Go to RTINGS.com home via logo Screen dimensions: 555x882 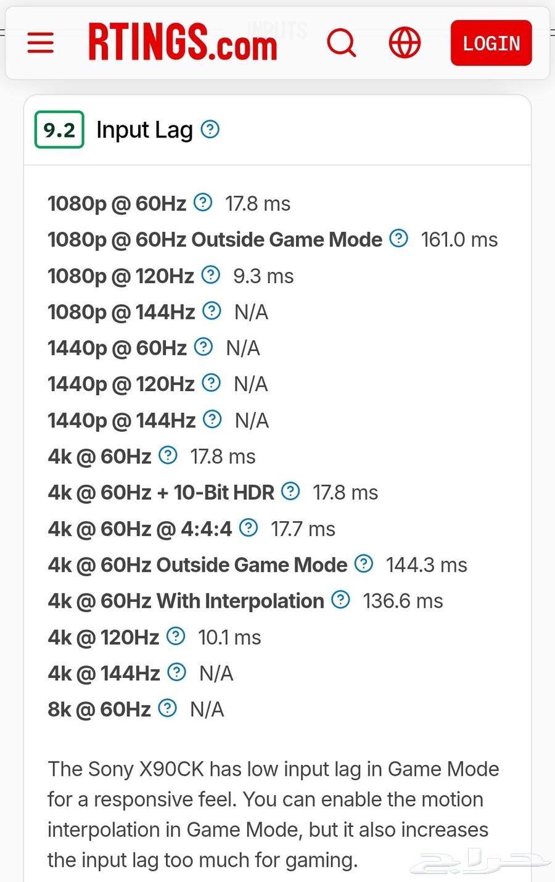183,43
